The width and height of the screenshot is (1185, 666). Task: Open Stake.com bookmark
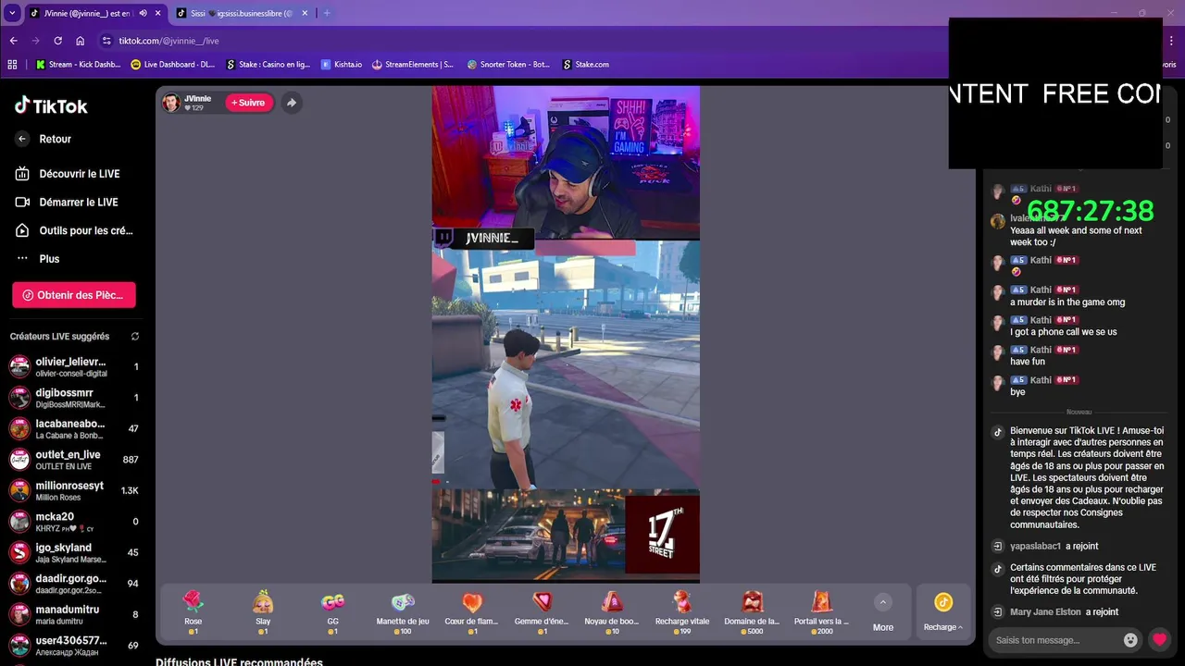pos(586,65)
